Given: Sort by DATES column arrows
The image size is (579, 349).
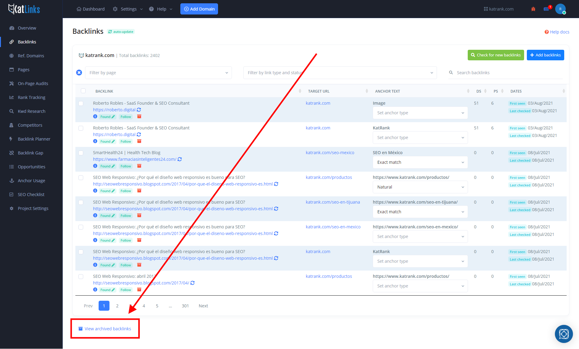Looking at the screenshot, I should 564,91.
